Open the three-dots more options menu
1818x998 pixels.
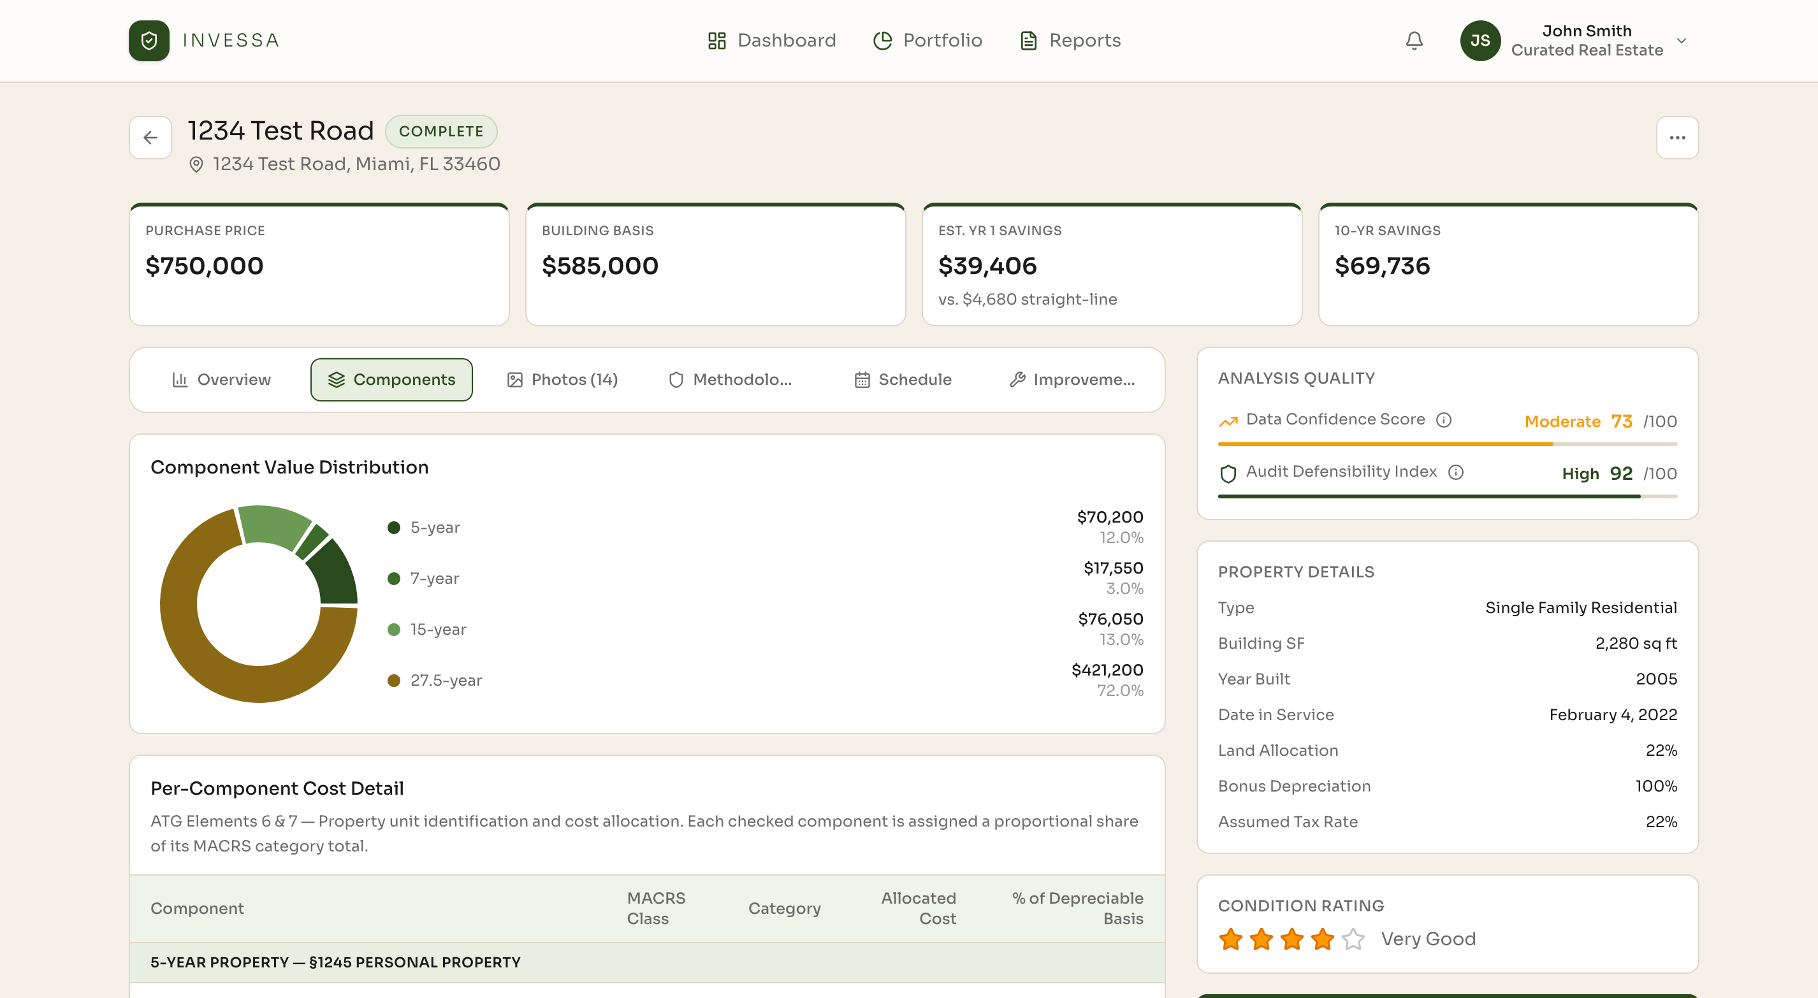(1677, 137)
